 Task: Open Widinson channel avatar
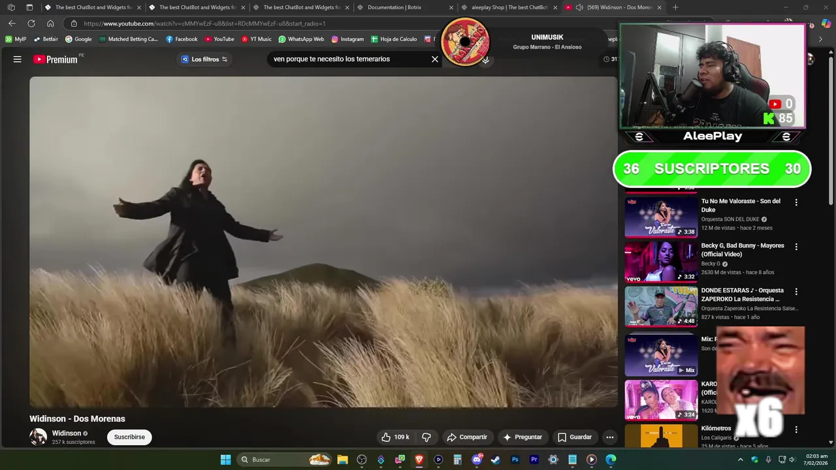(x=39, y=437)
